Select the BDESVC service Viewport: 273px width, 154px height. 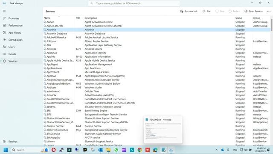point(157,107)
